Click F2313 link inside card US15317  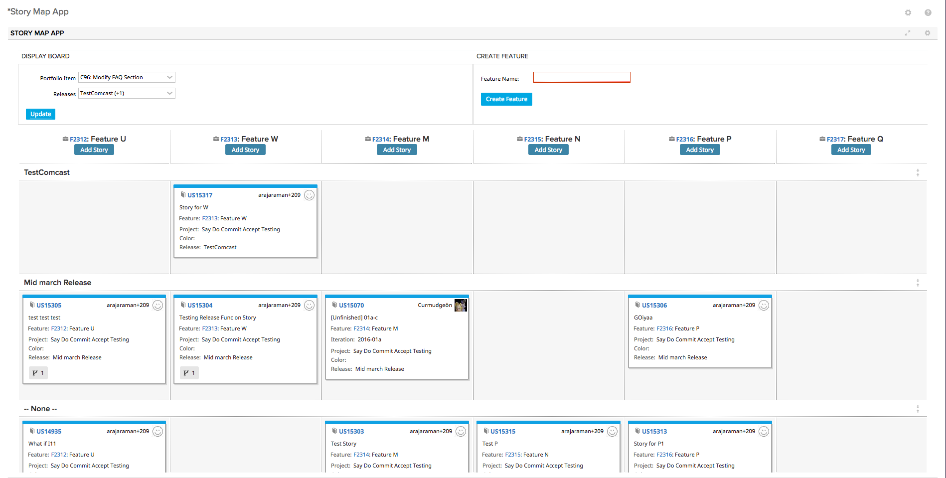pyautogui.click(x=209, y=218)
